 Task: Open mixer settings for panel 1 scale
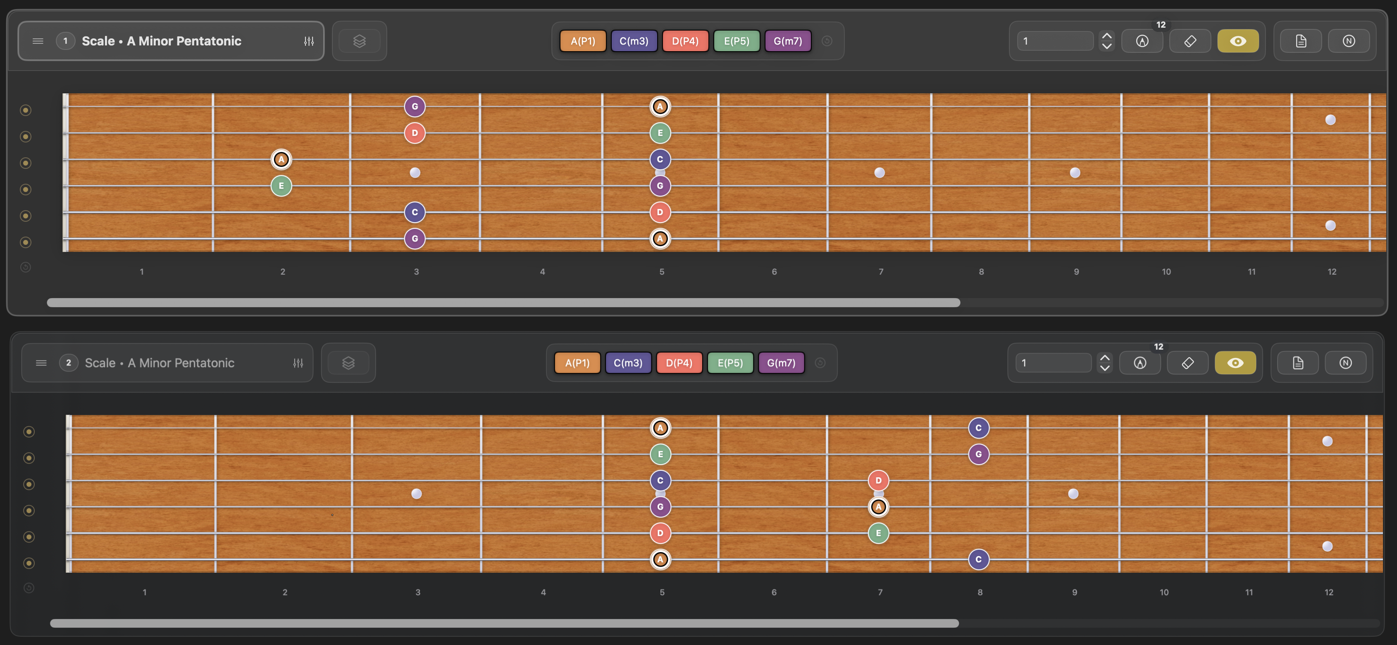click(x=309, y=41)
